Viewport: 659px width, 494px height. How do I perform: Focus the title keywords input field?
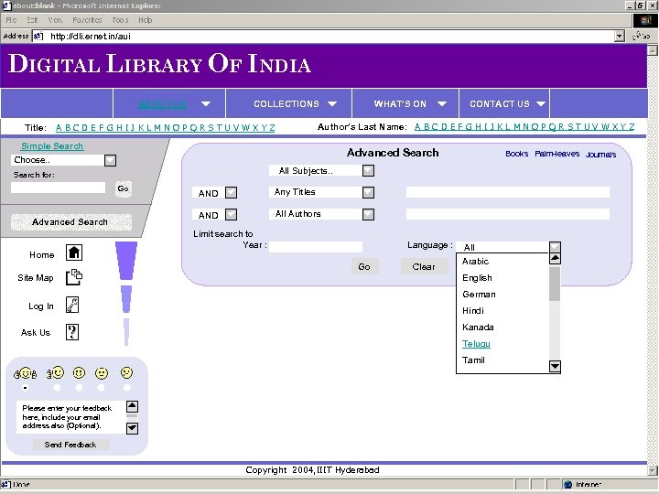[x=508, y=192]
